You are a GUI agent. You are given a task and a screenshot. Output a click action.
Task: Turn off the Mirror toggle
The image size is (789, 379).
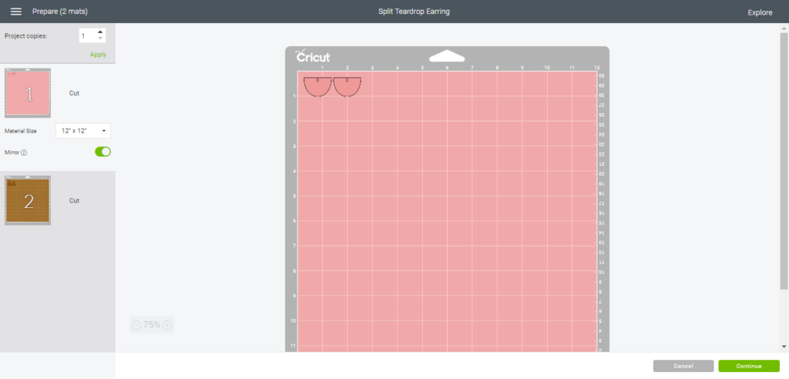tap(102, 152)
